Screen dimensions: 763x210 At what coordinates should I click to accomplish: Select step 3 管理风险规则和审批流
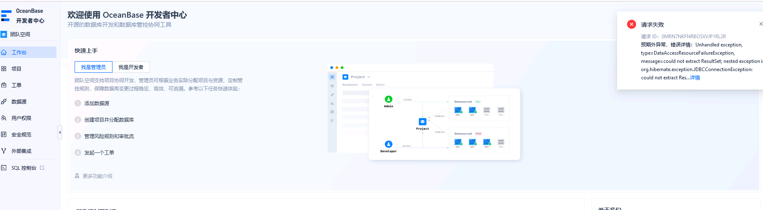click(109, 136)
